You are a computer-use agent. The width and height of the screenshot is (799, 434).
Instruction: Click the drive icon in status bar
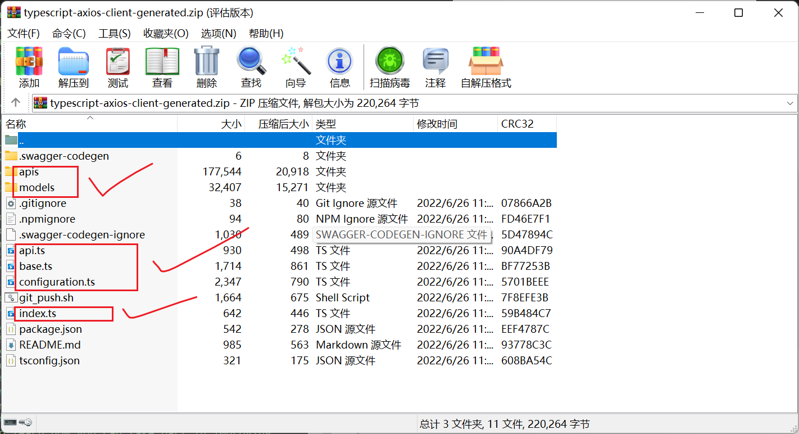11,422
